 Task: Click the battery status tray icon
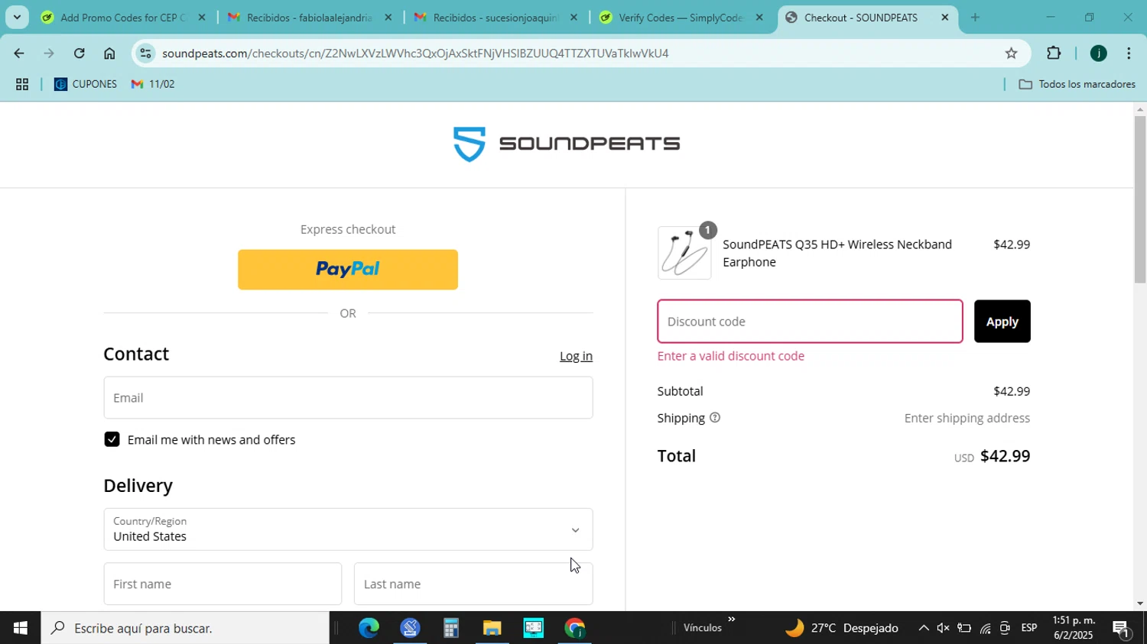tap(964, 628)
